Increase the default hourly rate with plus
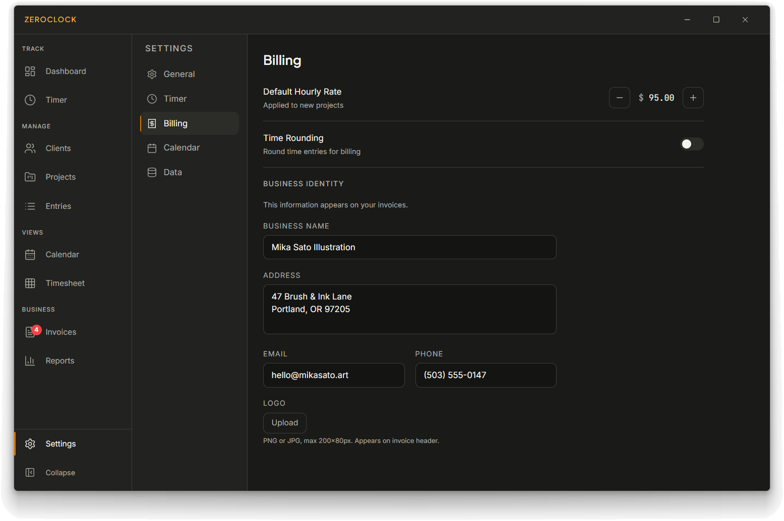 click(693, 98)
